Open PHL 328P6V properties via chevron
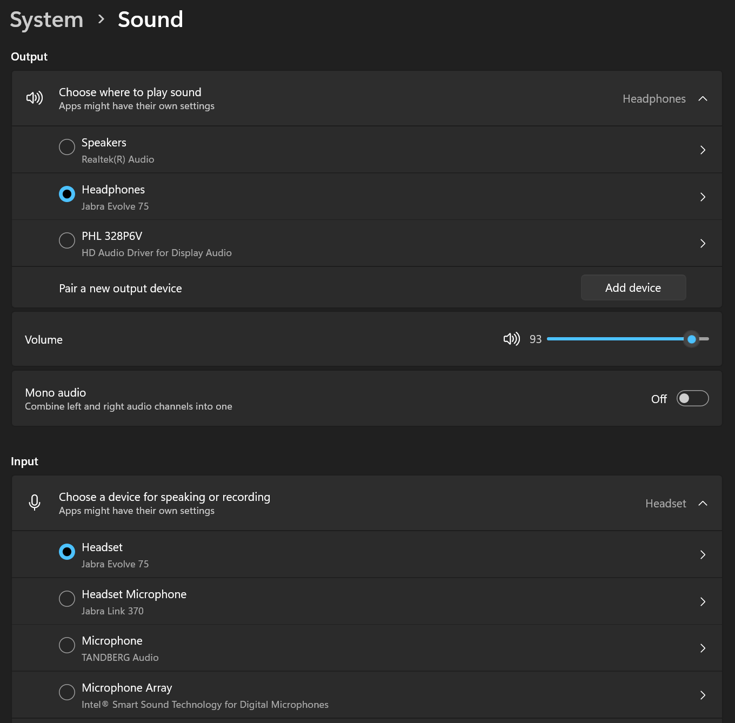The height and width of the screenshot is (723, 735). point(703,243)
